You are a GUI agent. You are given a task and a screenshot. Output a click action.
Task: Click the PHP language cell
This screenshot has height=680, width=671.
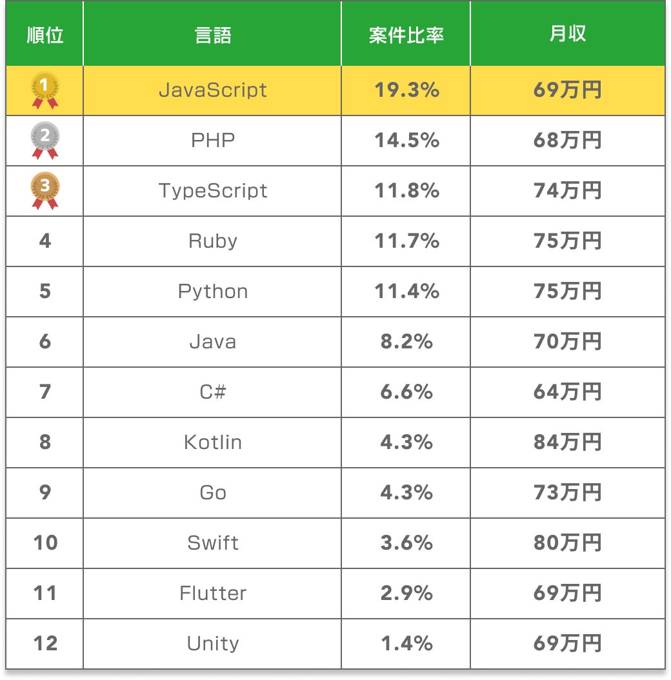213,141
